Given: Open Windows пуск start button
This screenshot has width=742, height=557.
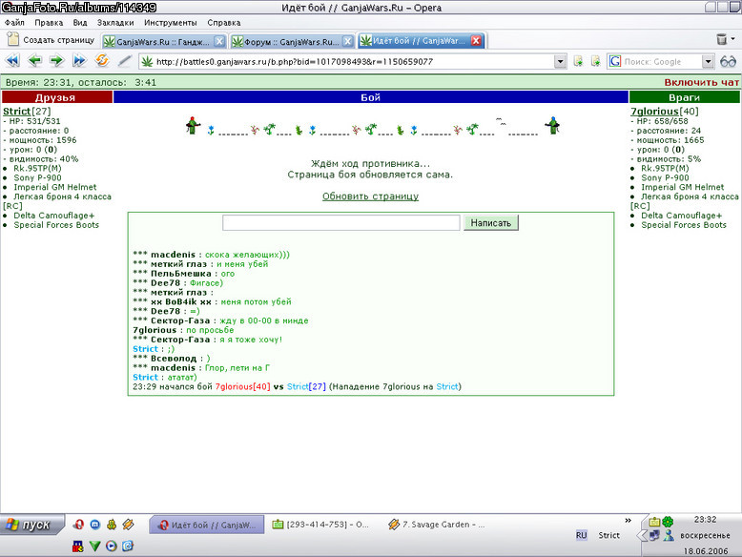Looking at the screenshot, I should 31,525.
